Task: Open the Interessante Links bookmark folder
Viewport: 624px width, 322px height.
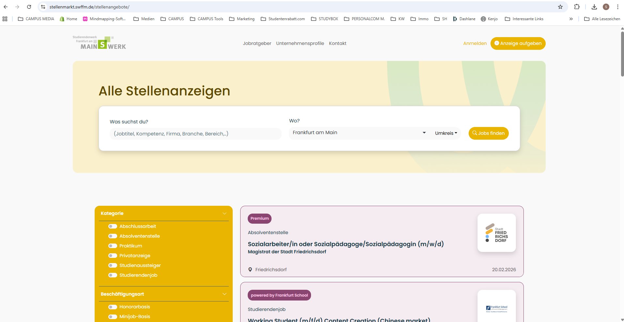Action: tap(524, 19)
